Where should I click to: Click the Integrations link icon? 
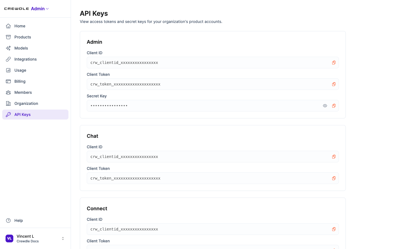8,59
